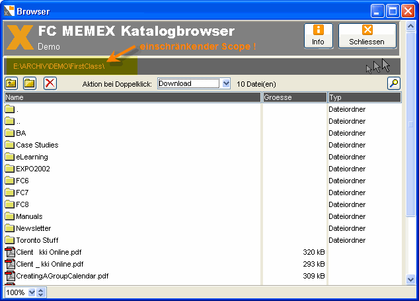This screenshot has width=419, height=301.
Task: Click the 10 Datei(en) file count
Action: click(256, 84)
